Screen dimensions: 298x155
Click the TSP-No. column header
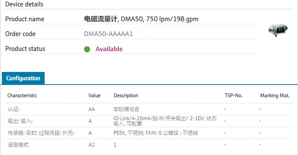[234, 95]
